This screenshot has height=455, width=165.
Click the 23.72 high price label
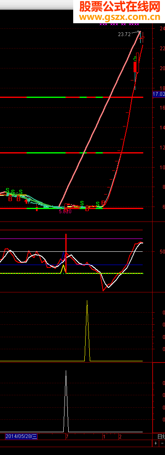coord(124,34)
